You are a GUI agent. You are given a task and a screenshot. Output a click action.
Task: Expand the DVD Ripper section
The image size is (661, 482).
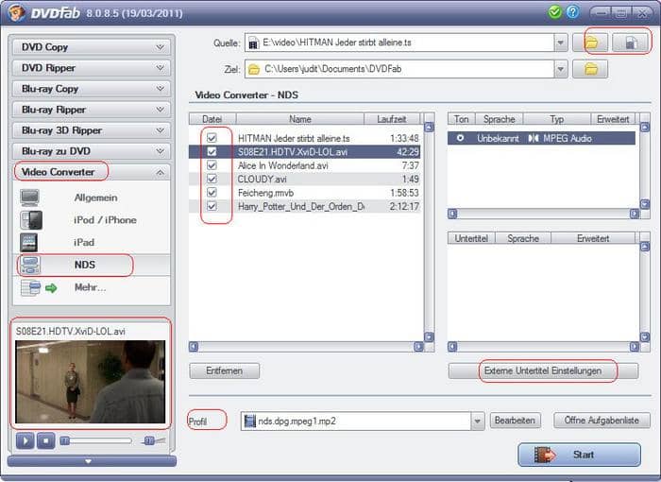coord(92,68)
